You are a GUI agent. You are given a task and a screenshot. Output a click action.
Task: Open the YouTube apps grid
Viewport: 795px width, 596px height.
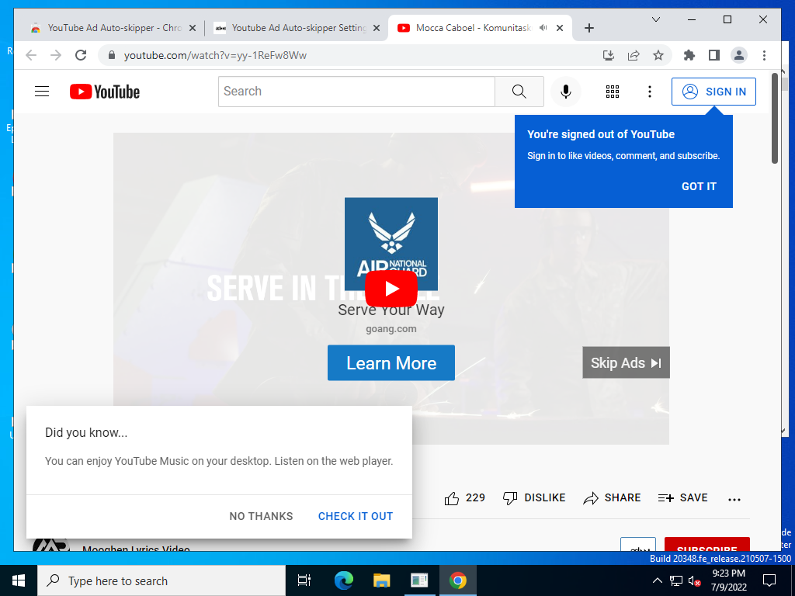tap(613, 92)
